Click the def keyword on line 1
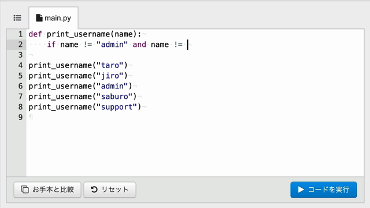 pos(35,34)
